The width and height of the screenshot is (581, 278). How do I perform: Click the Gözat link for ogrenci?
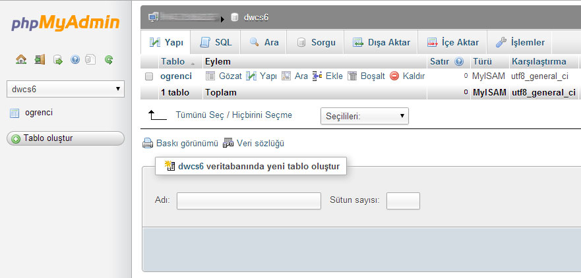pos(230,76)
